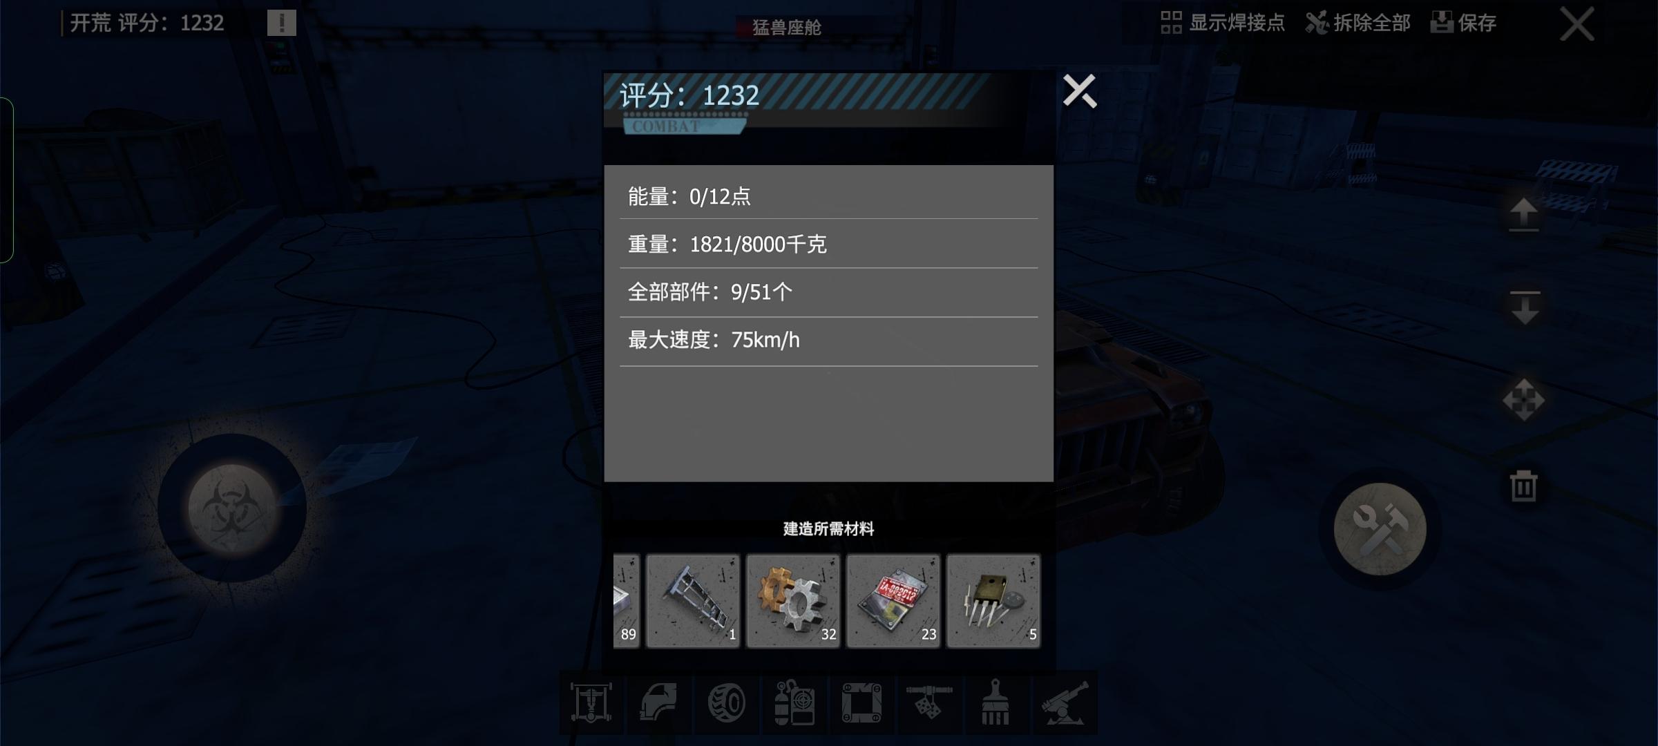The image size is (1658, 746).
Task: Select the license plate material thumbnail
Action: coord(893,601)
